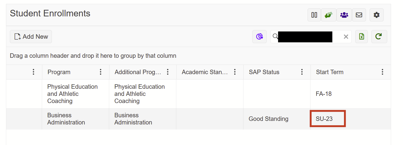This screenshot has width=403, height=145.
Task: Refresh the Student Enrollments grid
Action: pyautogui.click(x=379, y=37)
